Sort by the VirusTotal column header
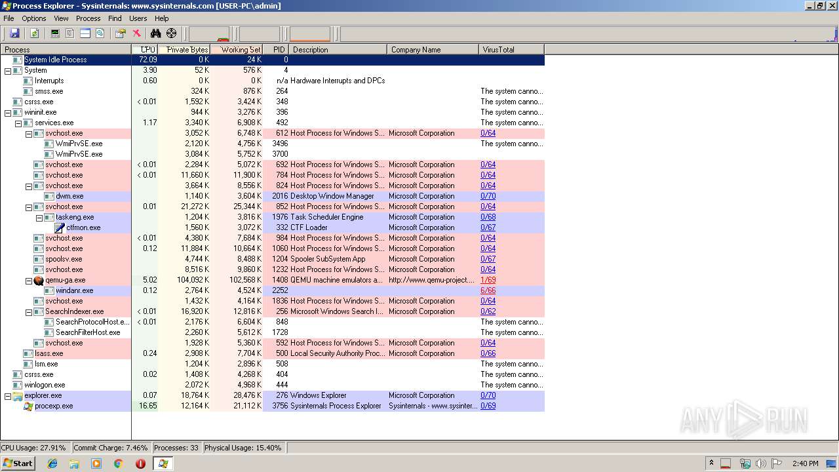 click(x=512, y=49)
